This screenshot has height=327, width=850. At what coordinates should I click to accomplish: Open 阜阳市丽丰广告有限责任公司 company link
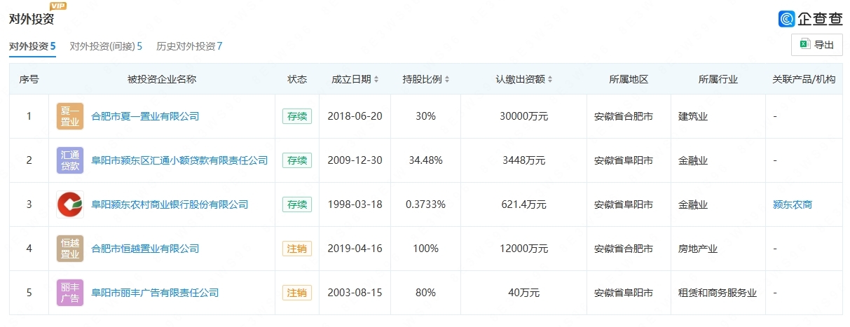coord(156,293)
